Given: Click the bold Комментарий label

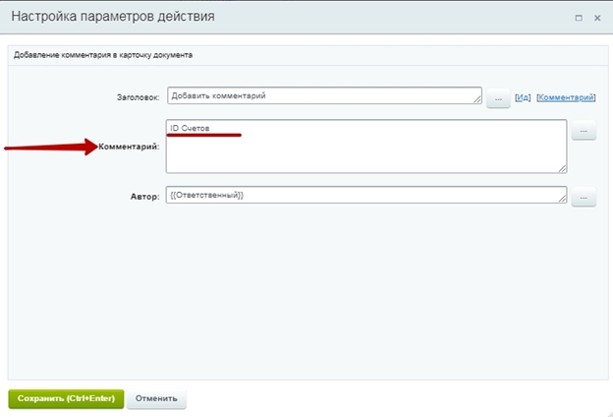Looking at the screenshot, I should (130, 147).
